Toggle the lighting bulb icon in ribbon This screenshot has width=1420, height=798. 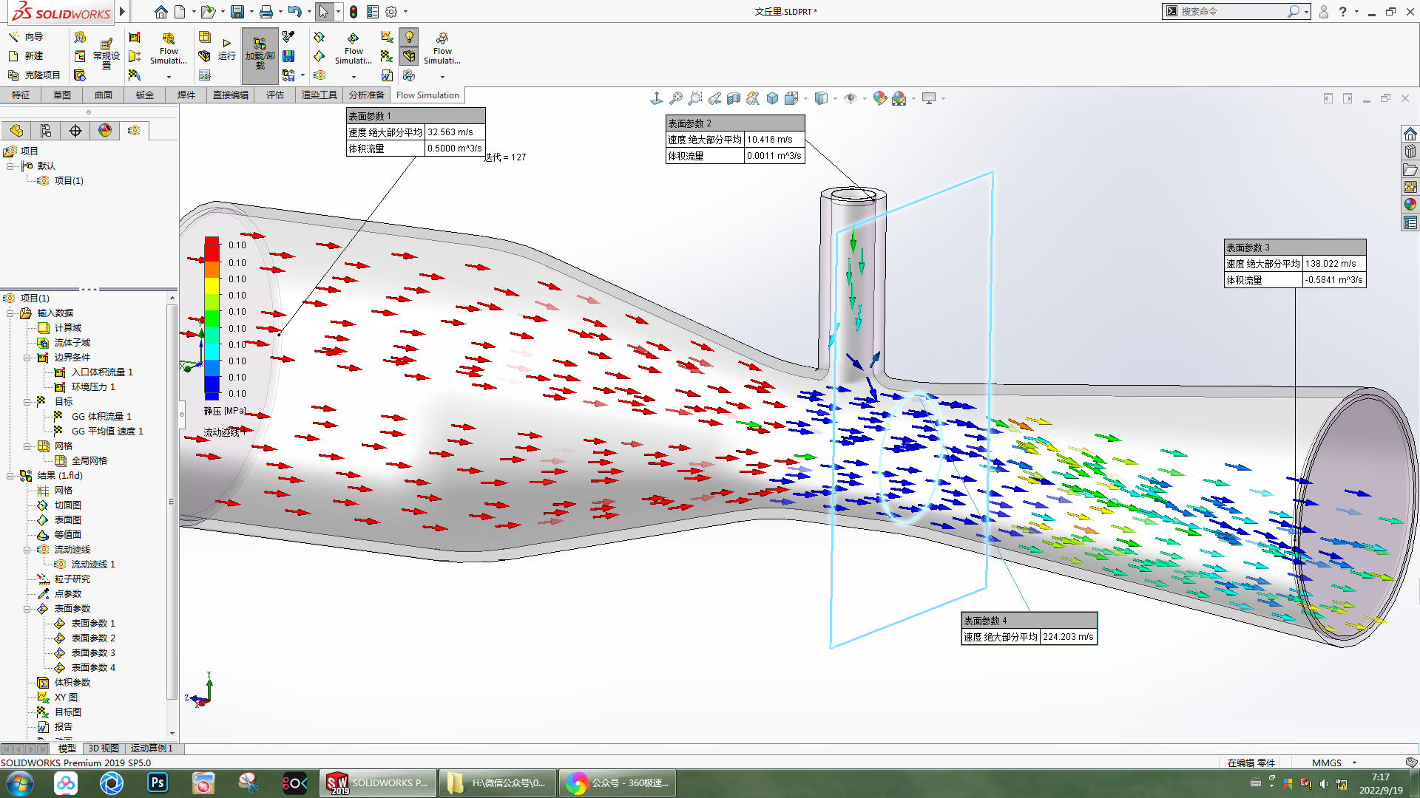[409, 37]
